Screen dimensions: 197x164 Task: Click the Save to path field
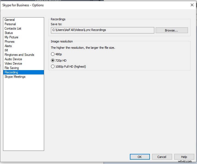click(102, 30)
